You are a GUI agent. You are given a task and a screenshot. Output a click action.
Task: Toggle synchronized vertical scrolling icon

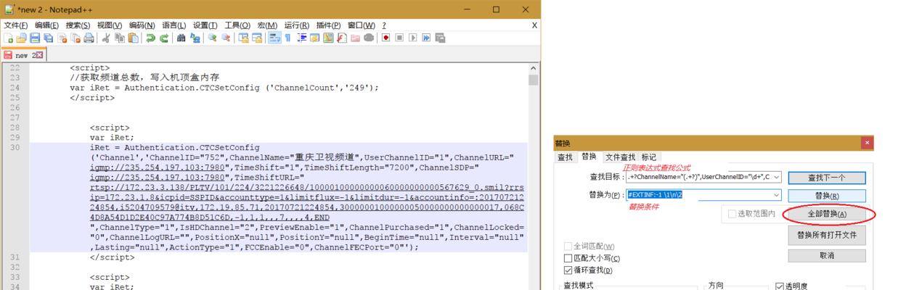point(243,38)
